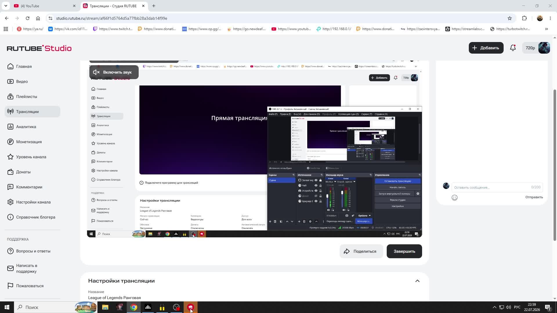Click the RUTUBE Studio logo
This screenshot has width=557, height=313.
(x=39, y=48)
